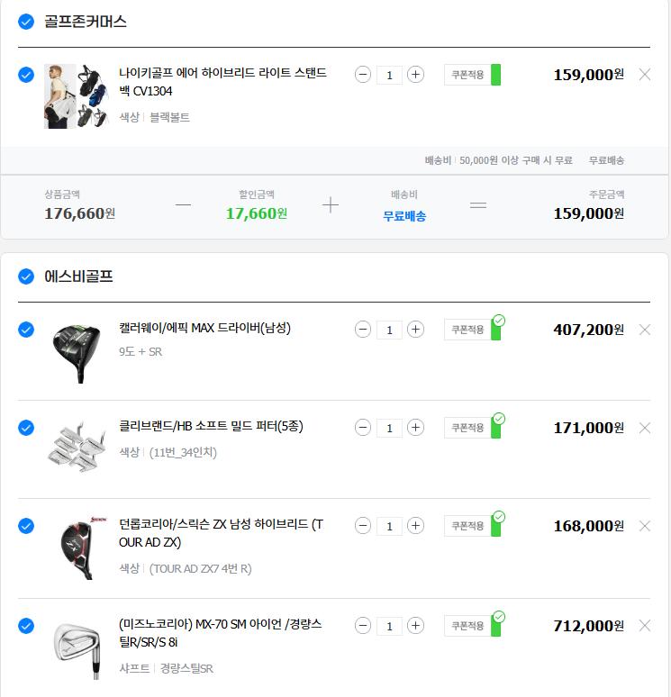Toggle the 에스비골프 seller checkbox

tap(26, 276)
